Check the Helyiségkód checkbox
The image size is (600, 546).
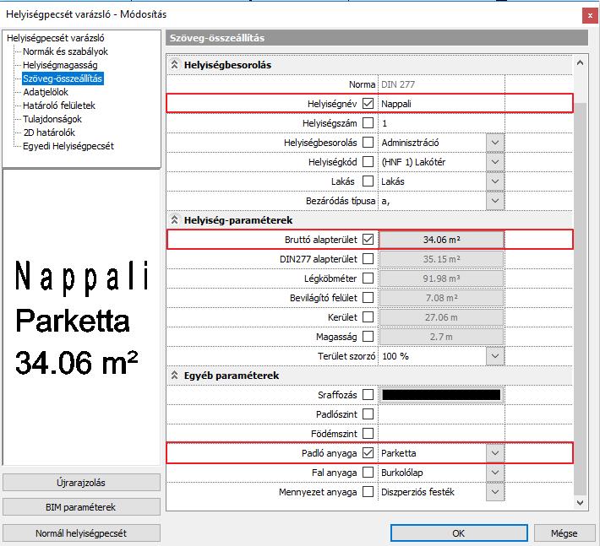(x=368, y=162)
